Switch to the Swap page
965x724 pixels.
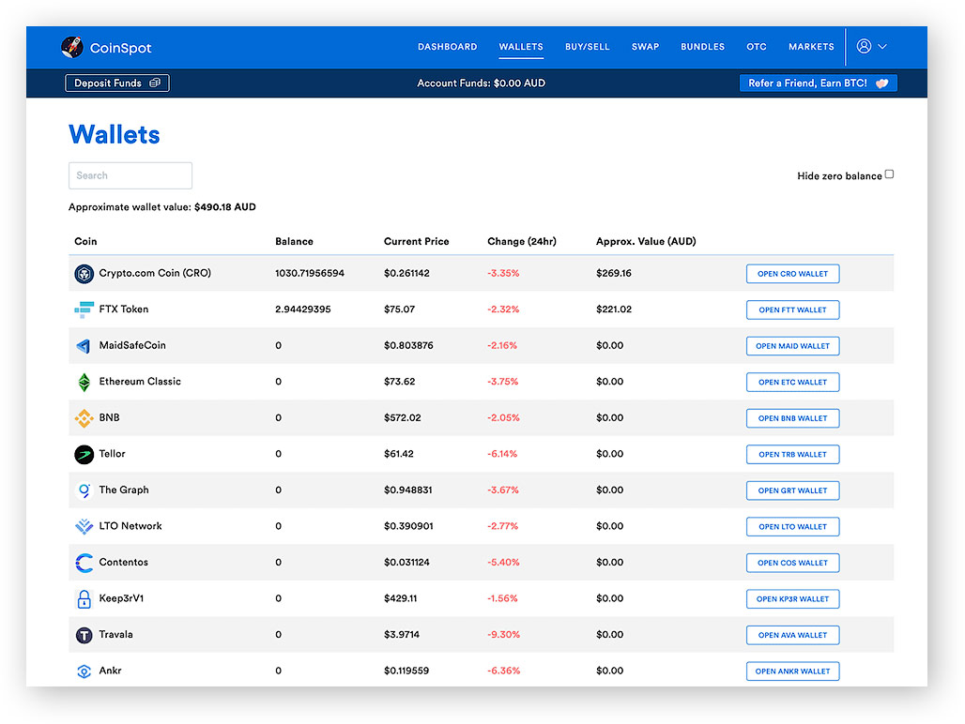(x=645, y=47)
